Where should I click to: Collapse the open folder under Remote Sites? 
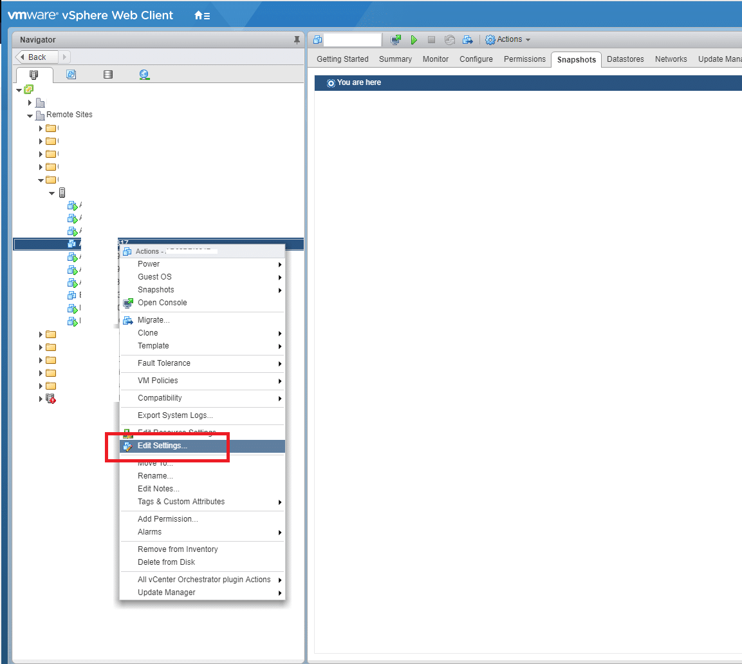[x=41, y=180]
